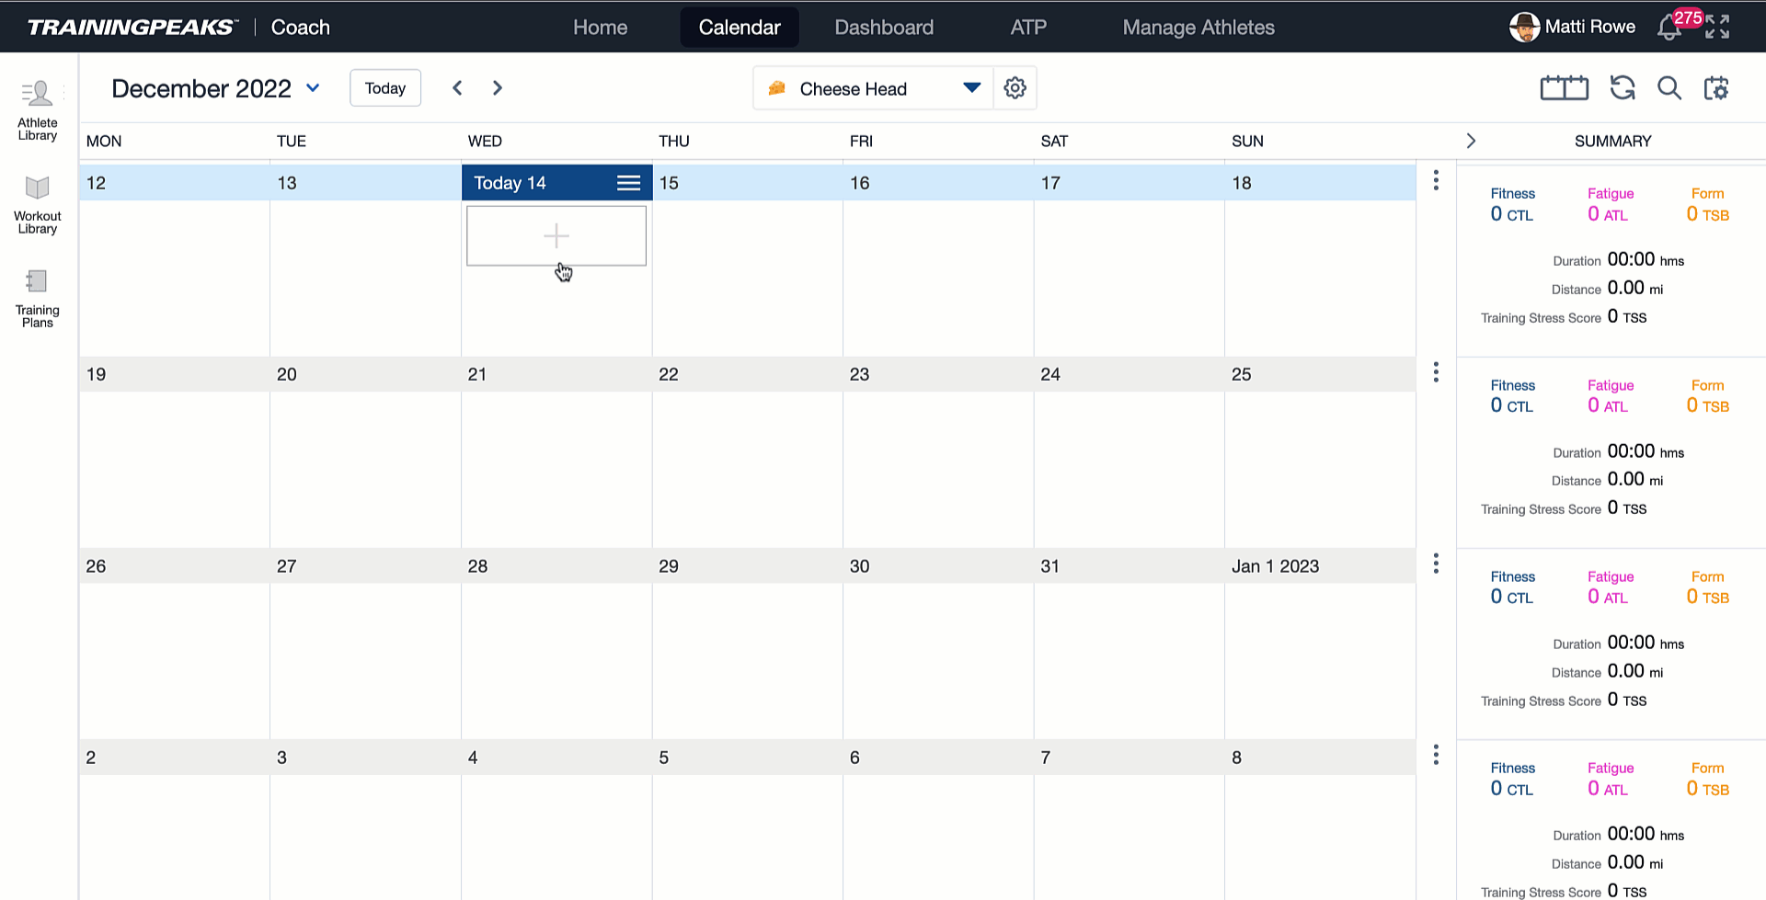
Task: Open the Athlete Library sidebar panel
Action: 38,110
